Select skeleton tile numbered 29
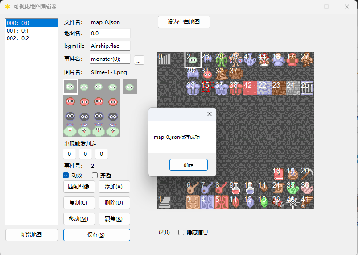 236,59
